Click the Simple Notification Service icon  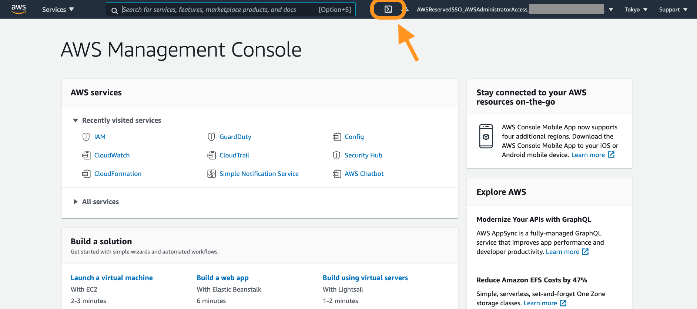211,174
